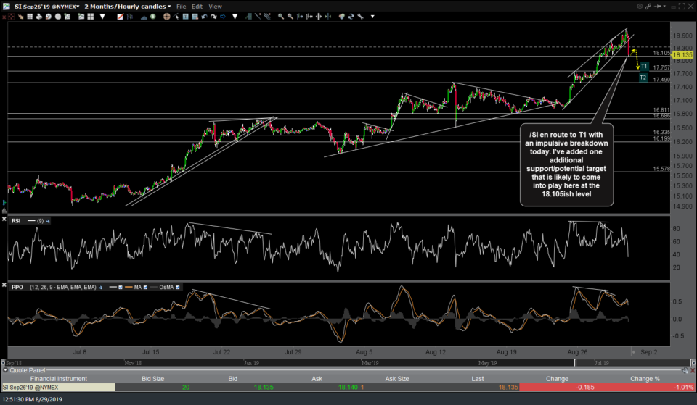Click the /SI annotation text box
This screenshot has width=697, height=405.
[566, 164]
